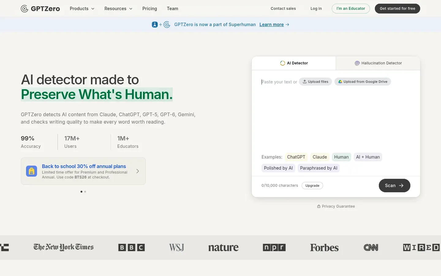Open the Pricing page
This screenshot has height=276, width=441.
pos(150,9)
